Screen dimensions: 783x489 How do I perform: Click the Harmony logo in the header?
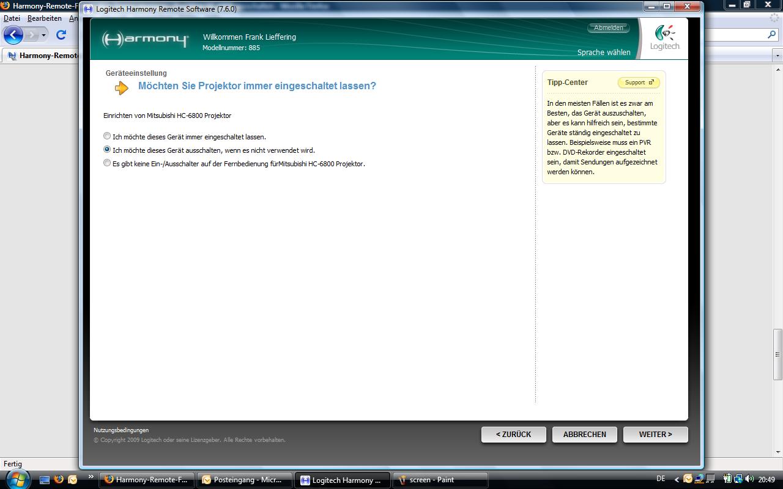145,40
